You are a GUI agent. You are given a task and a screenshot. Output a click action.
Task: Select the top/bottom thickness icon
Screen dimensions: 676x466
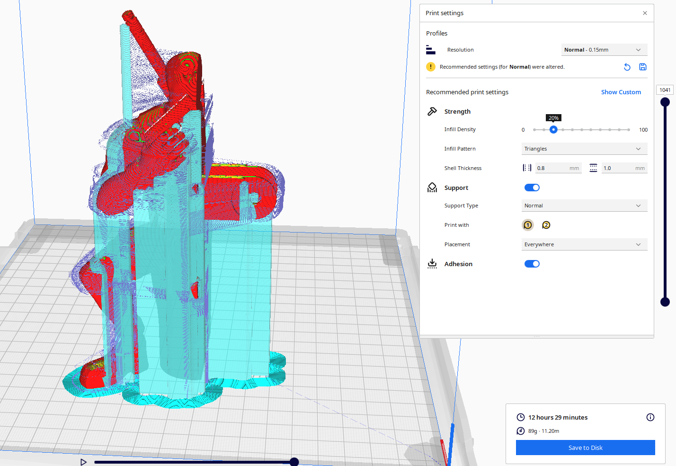tap(593, 168)
